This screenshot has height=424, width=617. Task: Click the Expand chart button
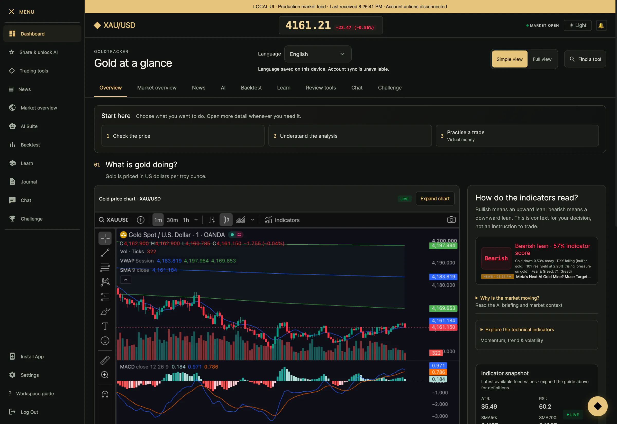(x=435, y=198)
